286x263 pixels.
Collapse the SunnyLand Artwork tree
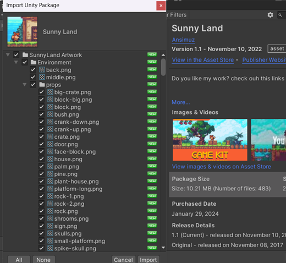pyautogui.click(x=8, y=54)
